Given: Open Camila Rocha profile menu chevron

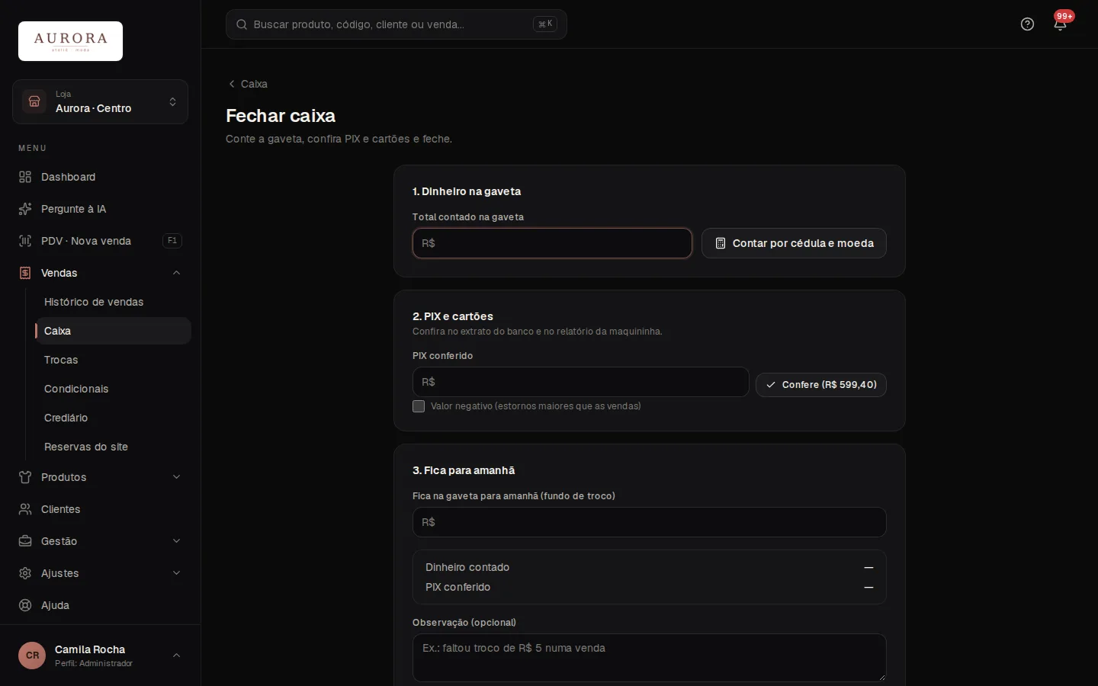Looking at the screenshot, I should (176, 656).
